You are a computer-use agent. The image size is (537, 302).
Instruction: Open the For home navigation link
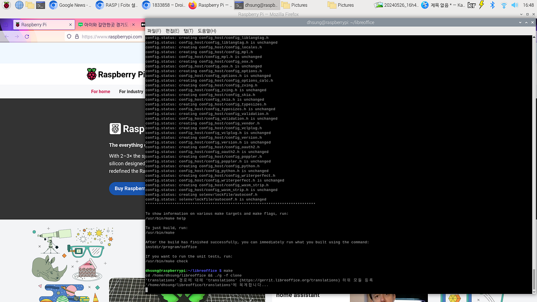click(101, 91)
